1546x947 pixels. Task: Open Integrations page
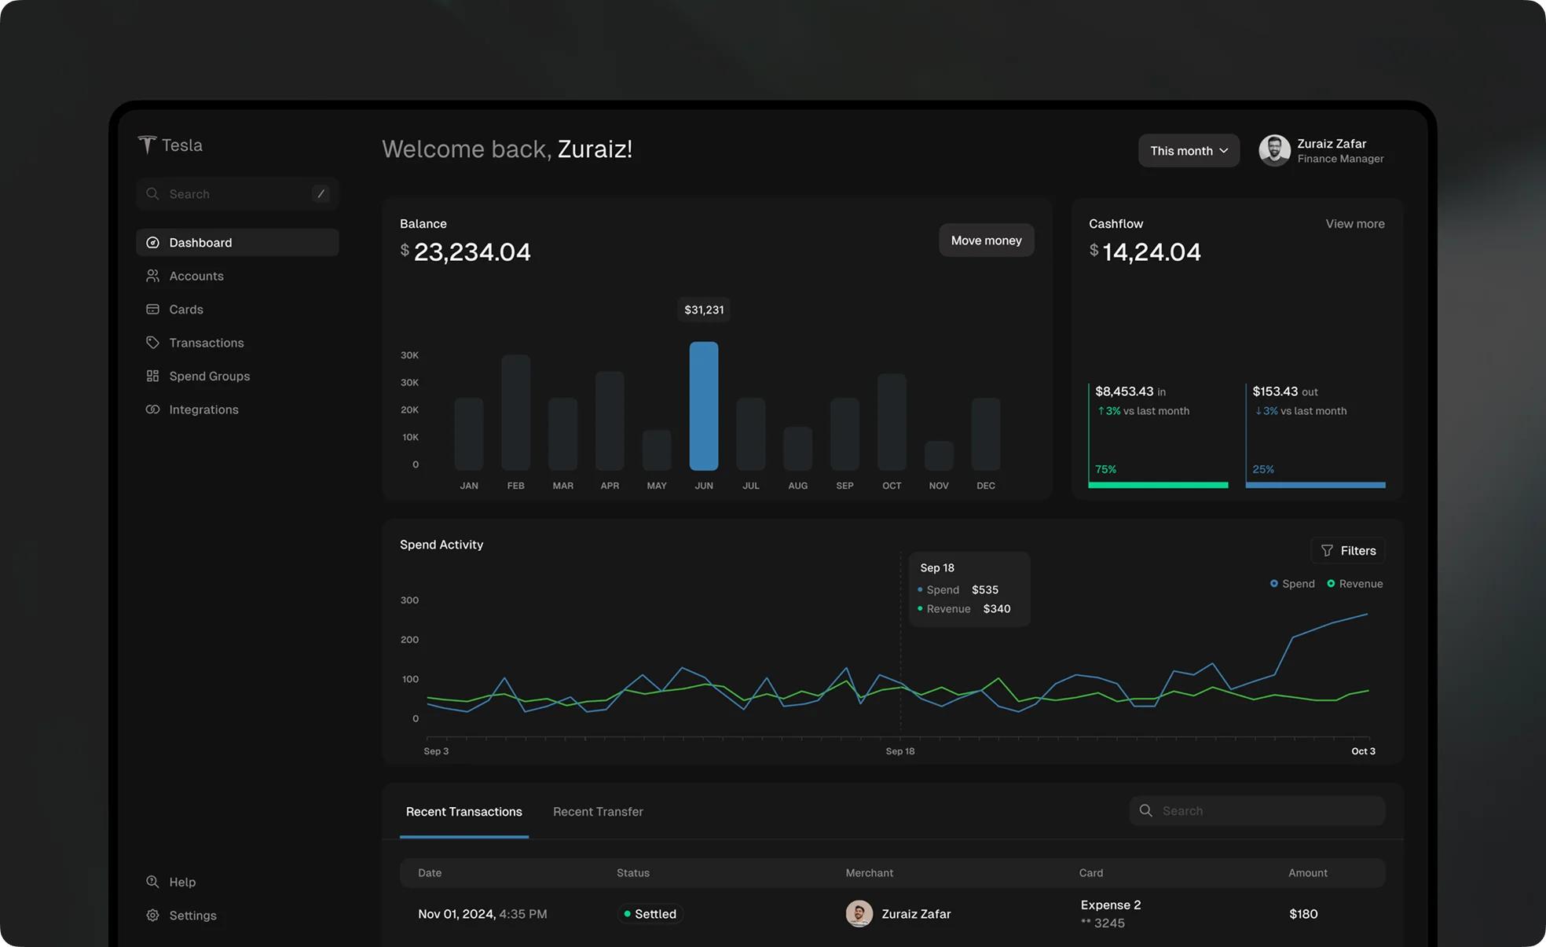coord(203,409)
